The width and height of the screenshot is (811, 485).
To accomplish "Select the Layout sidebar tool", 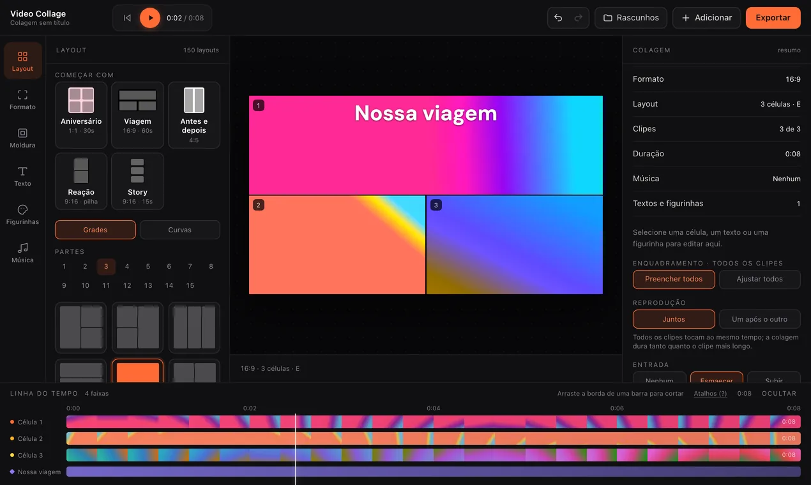I will point(22,61).
